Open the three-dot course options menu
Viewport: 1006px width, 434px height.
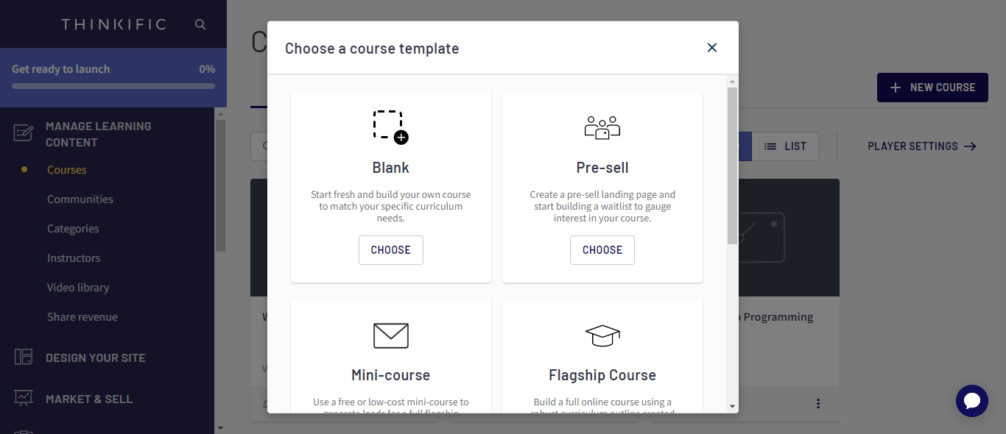pyautogui.click(x=818, y=404)
